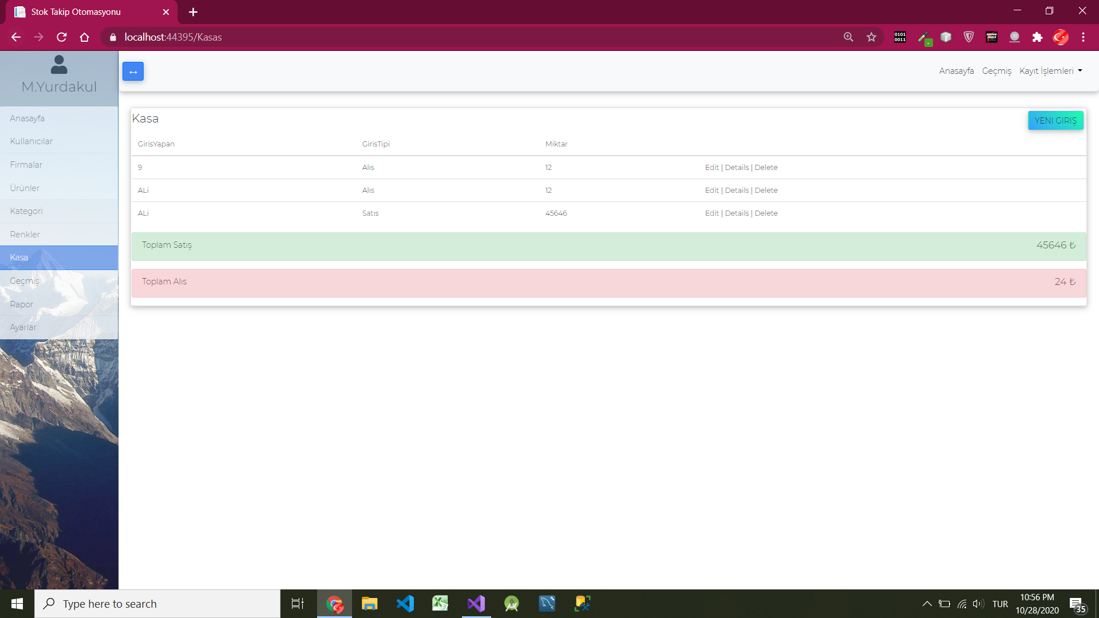Open Ürünler from the sidebar menu
This screenshot has width=1099, height=618.
25,188
